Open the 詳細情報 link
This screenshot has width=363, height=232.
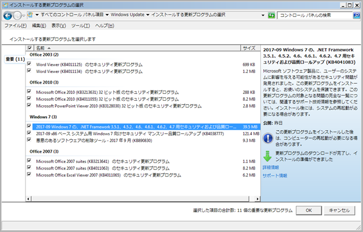pos(271,167)
